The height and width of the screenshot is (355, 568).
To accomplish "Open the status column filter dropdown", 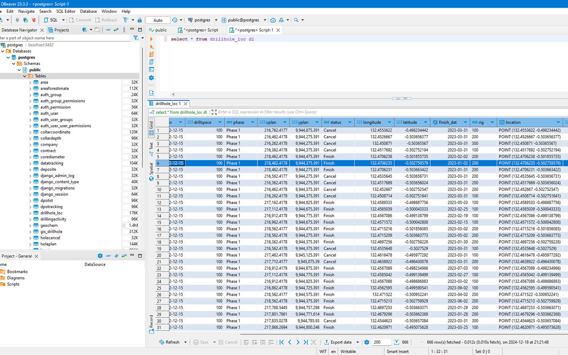I will click(x=350, y=122).
